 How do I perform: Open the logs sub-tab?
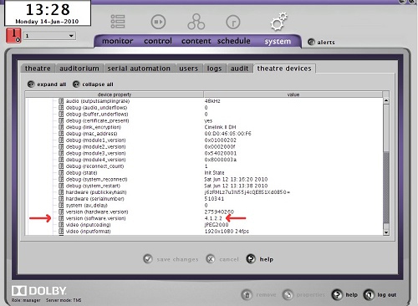point(214,69)
